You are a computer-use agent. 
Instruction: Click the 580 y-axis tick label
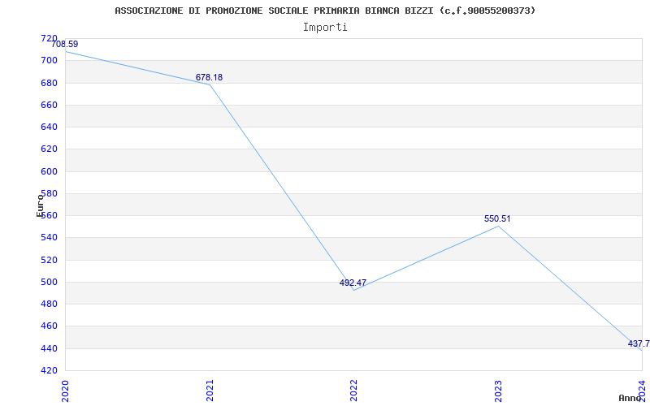50,193
